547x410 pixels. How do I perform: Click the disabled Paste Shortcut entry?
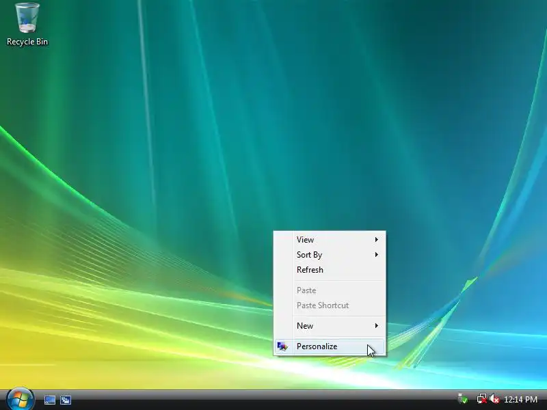[330, 305]
